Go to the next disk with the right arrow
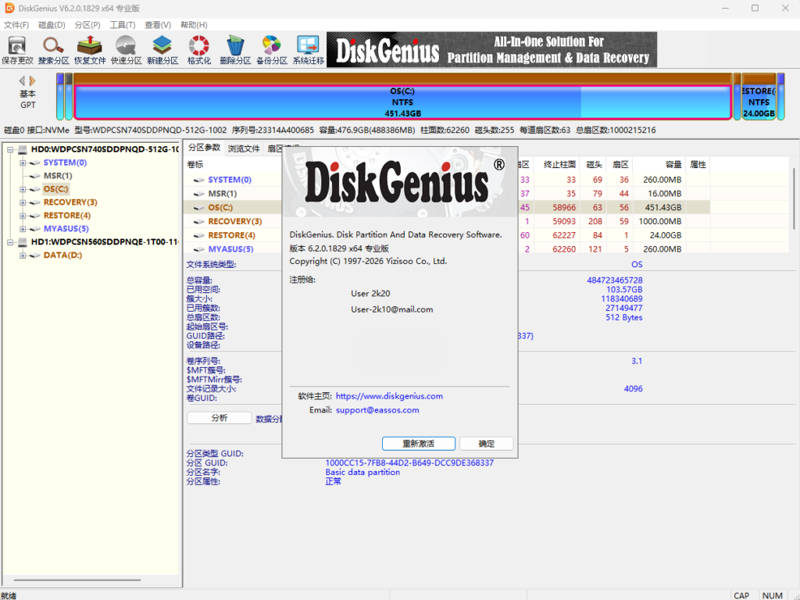The image size is (800, 600). tap(32, 80)
